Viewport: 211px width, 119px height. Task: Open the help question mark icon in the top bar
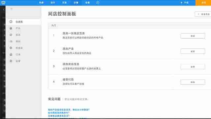point(98,3)
